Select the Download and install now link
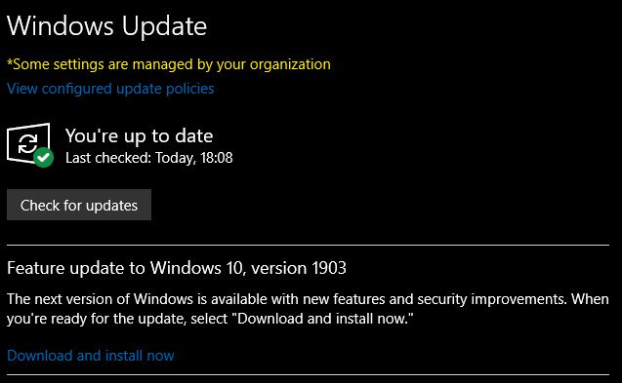Image resolution: width=622 pixels, height=383 pixels. pos(91,356)
